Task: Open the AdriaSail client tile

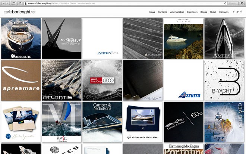Action: pyautogui.click(x=102, y=39)
